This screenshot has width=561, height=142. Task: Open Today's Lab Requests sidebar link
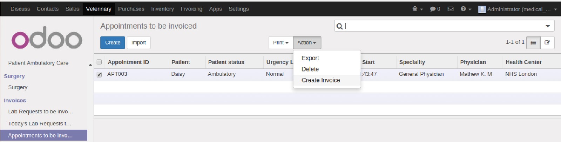point(40,123)
